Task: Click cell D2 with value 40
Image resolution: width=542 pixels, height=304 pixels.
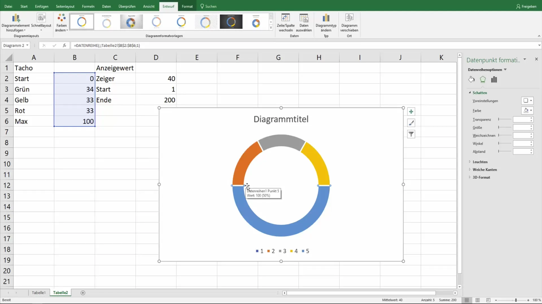Action: tap(156, 79)
